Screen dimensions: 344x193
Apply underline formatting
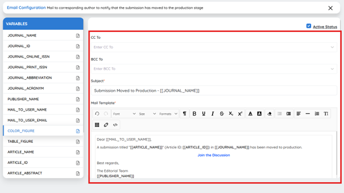pyautogui.click(x=204, y=114)
